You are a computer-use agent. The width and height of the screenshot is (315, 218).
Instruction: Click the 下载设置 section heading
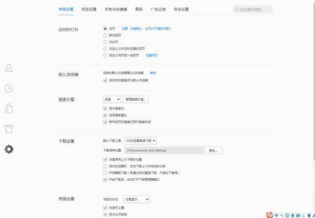(66, 141)
